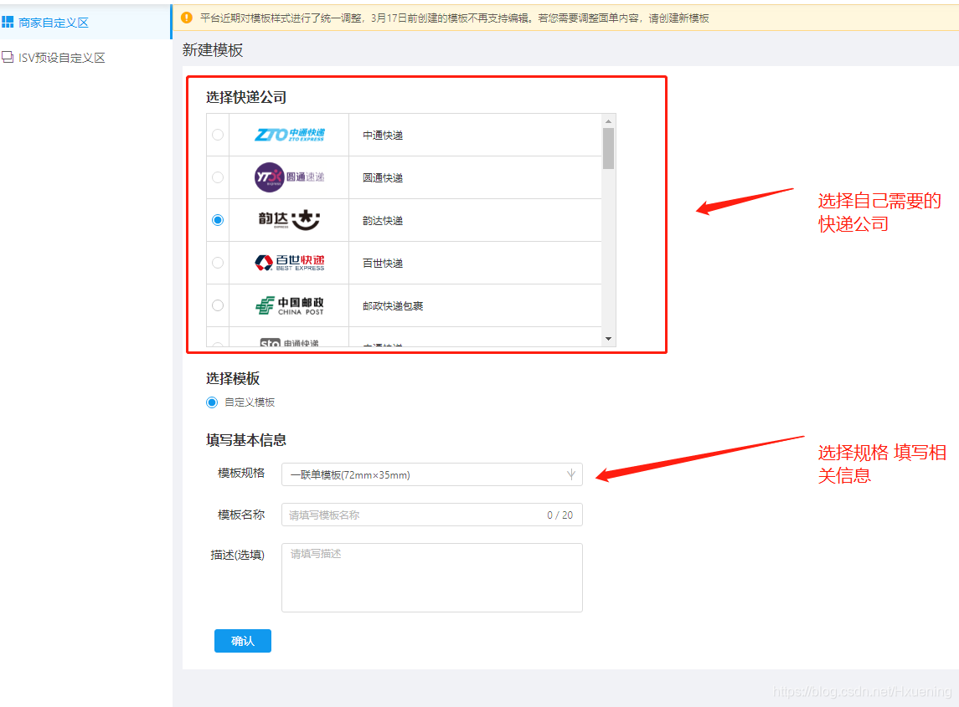This screenshot has width=959, height=707.
Task: Click the courier list scrollbar down arrow
Action: click(608, 339)
